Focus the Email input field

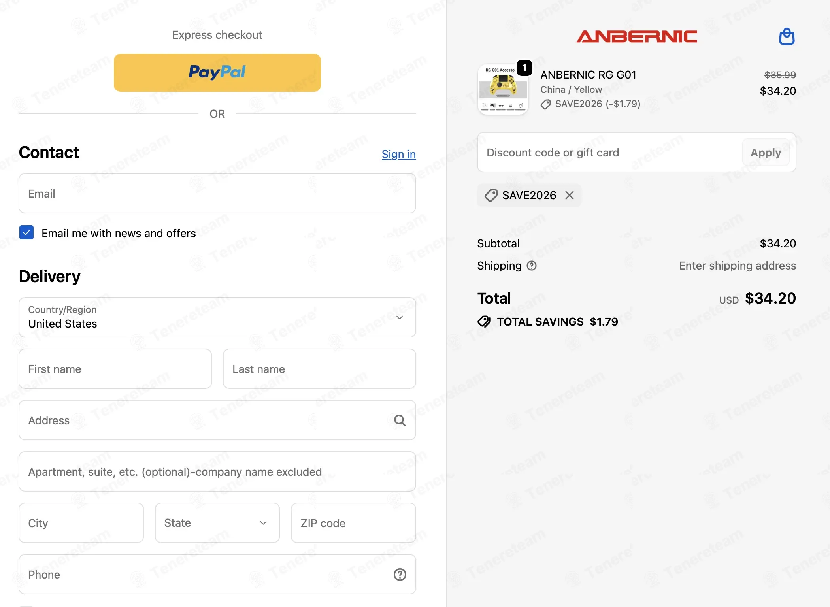[217, 193]
